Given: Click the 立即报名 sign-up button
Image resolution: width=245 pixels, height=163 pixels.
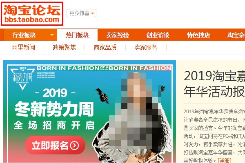Looking at the screenshot, I should pos(55,145).
